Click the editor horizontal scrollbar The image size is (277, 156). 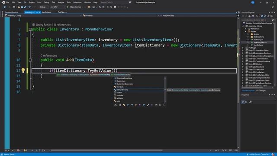pyautogui.click(x=107, y=150)
